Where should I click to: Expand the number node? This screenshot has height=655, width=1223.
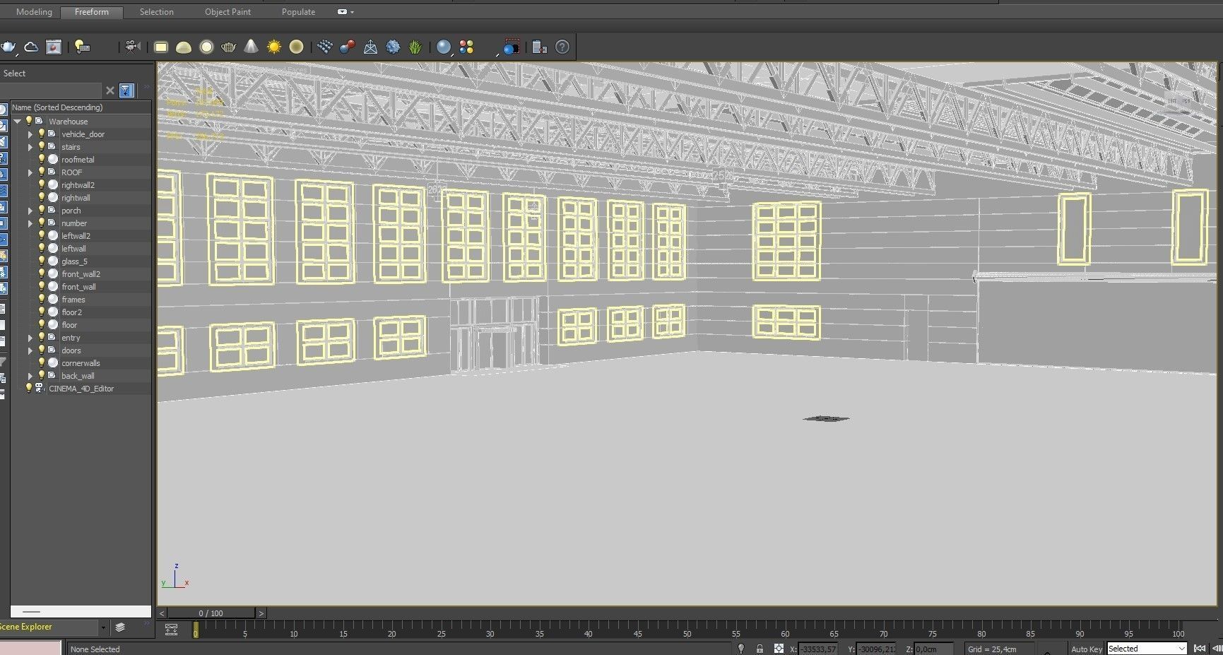30,223
